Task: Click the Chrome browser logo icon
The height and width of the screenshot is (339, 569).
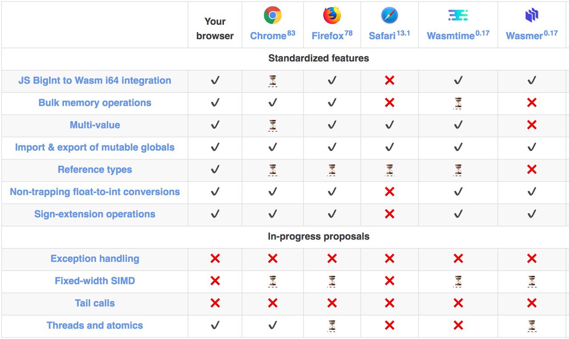Action: [x=272, y=15]
